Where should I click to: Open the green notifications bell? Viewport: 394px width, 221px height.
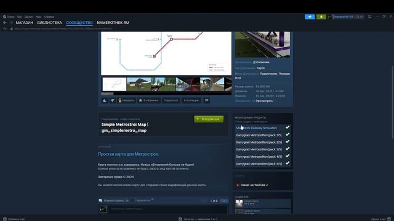tap(321, 17)
